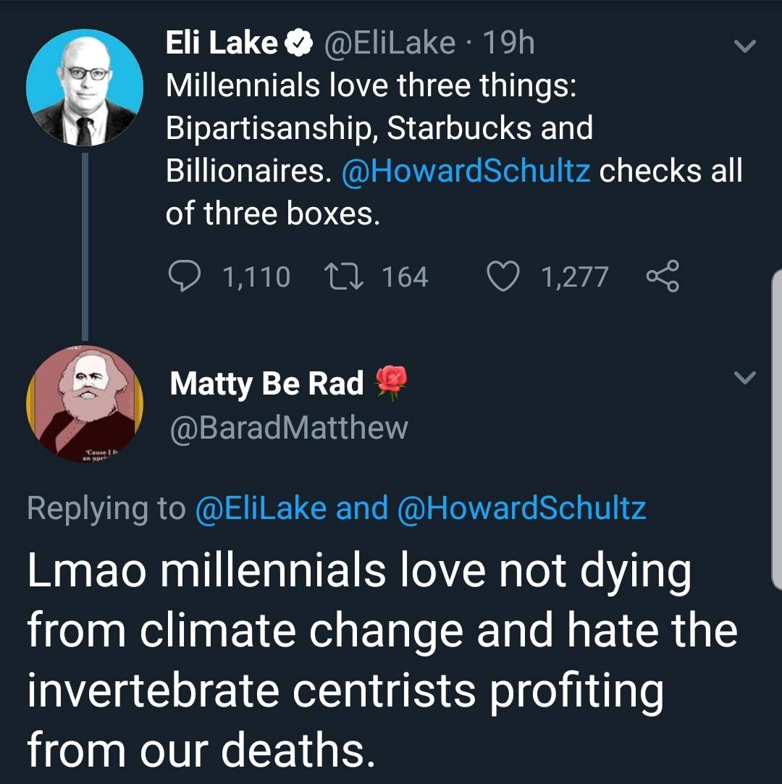Click the 19h timestamp on the tweet

click(508, 43)
